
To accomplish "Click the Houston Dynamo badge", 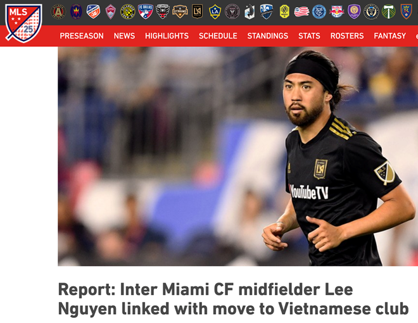I will (180, 12).
